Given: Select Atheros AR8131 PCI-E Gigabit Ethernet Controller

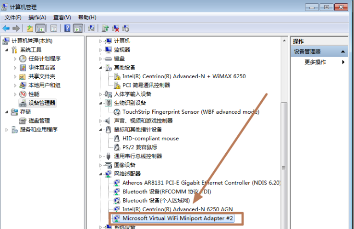Looking at the screenshot, I should 201,183.
